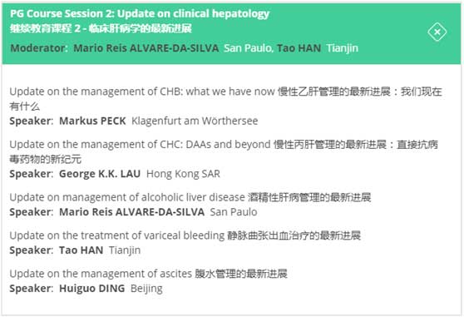The width and height of the screenshot is (464, 317).
Task: Click the Tianjin text in green header
Action: [343, 48]
